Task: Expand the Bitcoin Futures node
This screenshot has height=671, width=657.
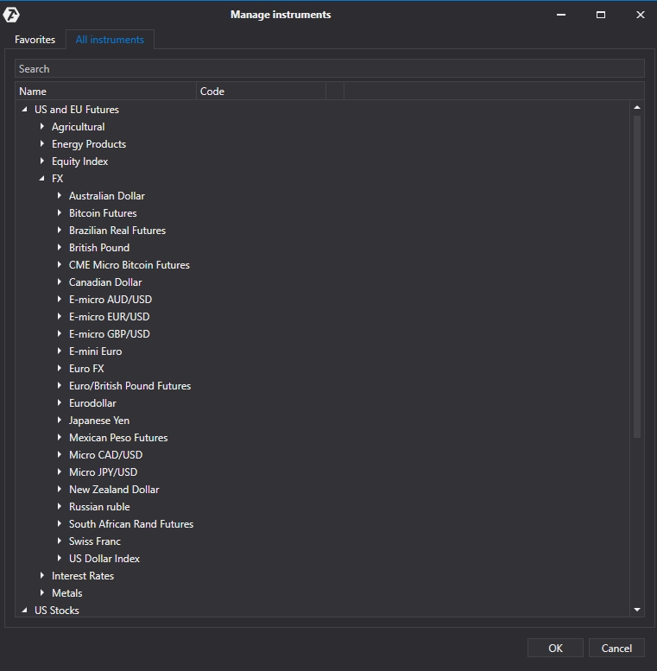Action: point(60,213)
